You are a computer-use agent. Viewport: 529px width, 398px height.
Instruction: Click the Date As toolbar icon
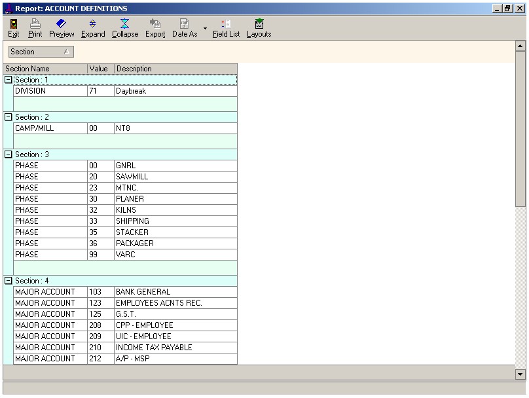tap(185, 28)
